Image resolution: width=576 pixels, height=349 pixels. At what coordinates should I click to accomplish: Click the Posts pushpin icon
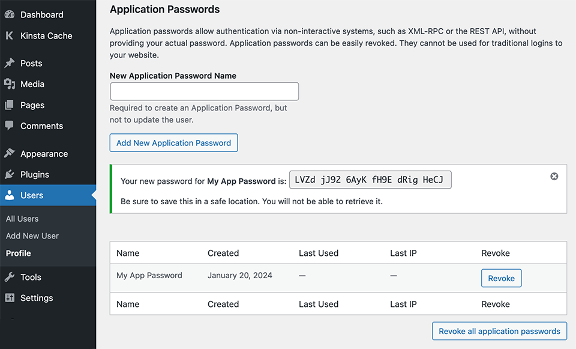tap(10, 63)
